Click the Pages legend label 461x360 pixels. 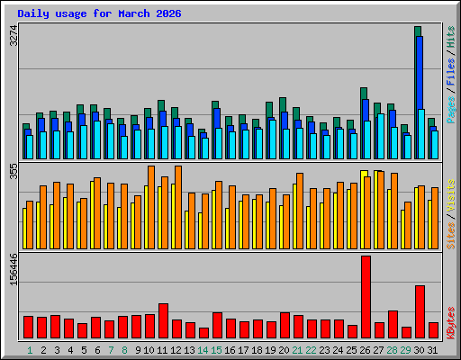[451, 110]
